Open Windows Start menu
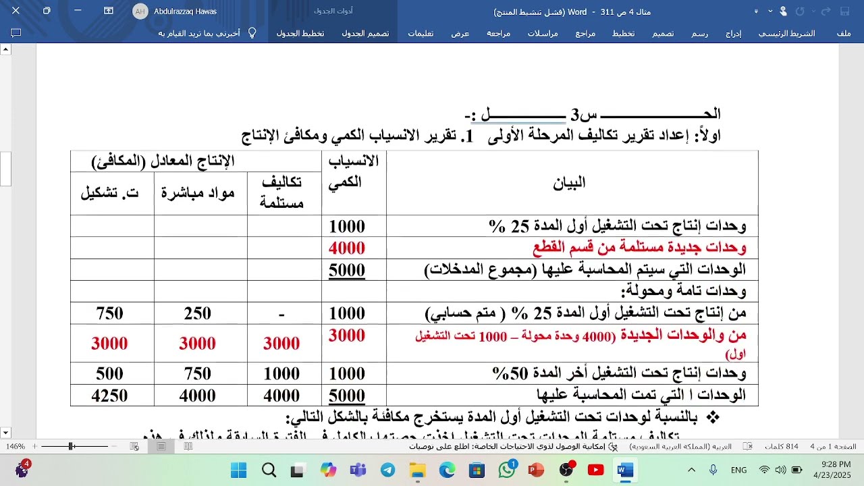 pyautogui.click(x=238, y=470)
